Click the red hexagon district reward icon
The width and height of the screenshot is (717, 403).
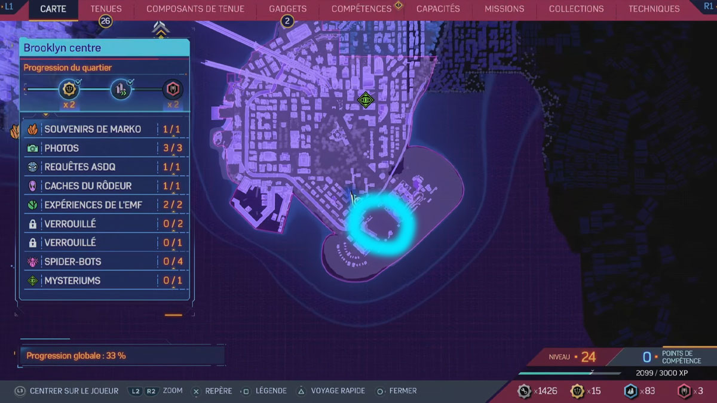click(x=173, y=90)
